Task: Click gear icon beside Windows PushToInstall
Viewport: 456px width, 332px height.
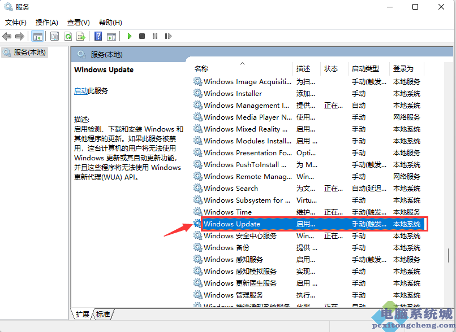Action: point(198,164)
